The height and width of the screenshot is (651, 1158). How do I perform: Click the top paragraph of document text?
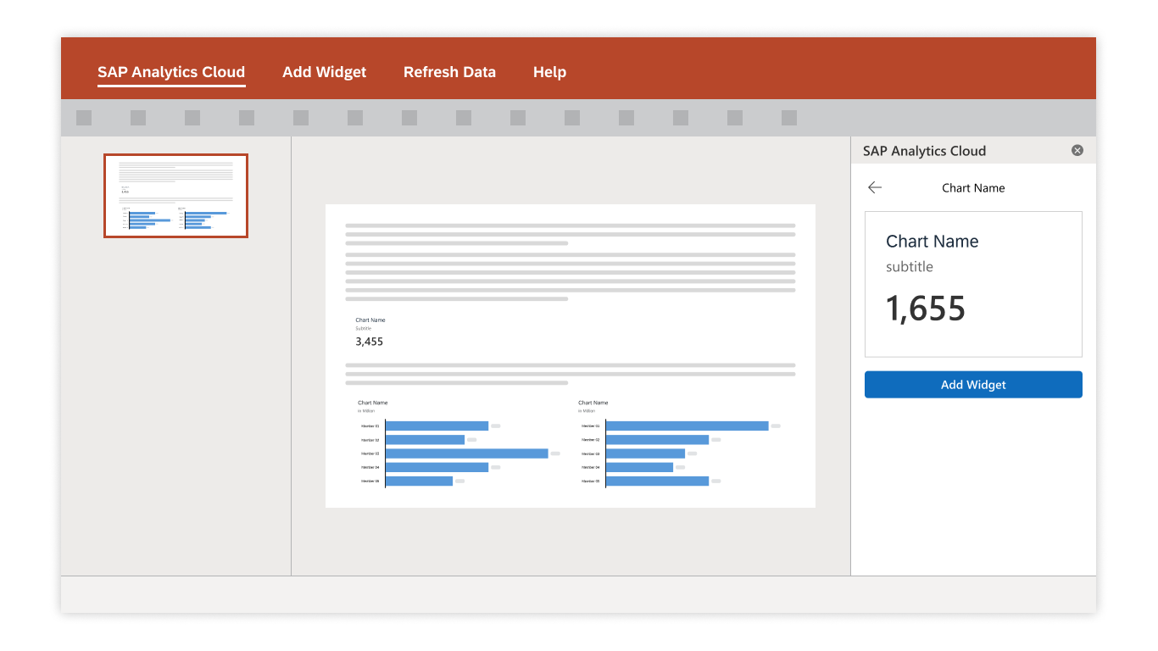(x=570, y=234)
